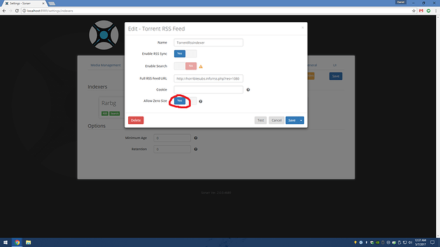Click the Save button on settings page
The image size is (440, 247).
click(335, 76)
